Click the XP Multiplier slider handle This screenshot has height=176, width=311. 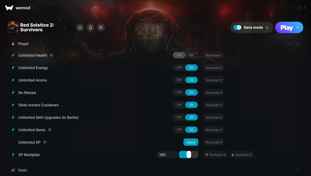click(189, 155)
